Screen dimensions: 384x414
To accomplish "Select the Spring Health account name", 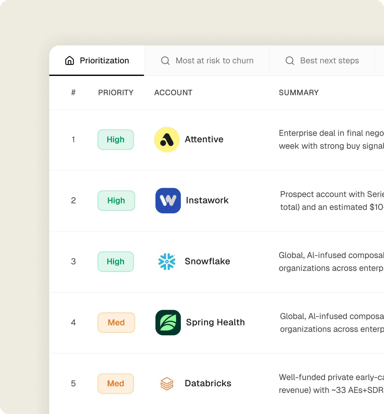I will click(215, 322).
